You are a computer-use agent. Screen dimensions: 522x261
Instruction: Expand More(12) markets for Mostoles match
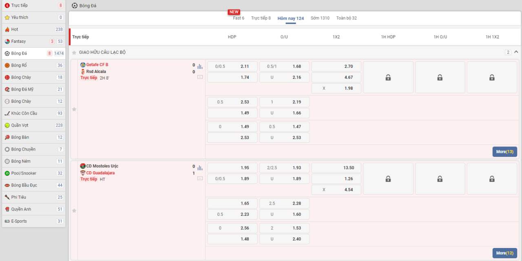click(504, 253)
